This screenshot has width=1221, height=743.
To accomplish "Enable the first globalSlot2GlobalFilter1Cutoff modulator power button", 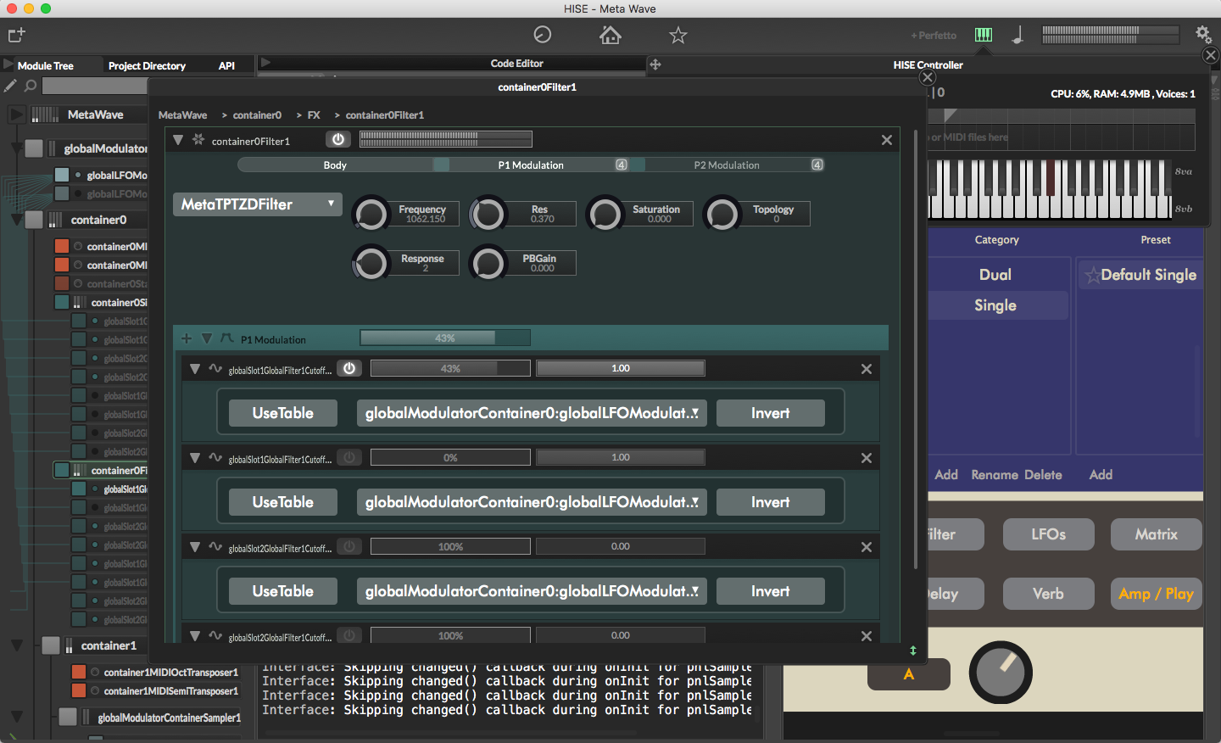I will pos(349,546).
